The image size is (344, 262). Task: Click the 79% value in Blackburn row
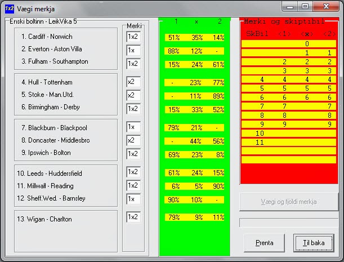(173, 127)
